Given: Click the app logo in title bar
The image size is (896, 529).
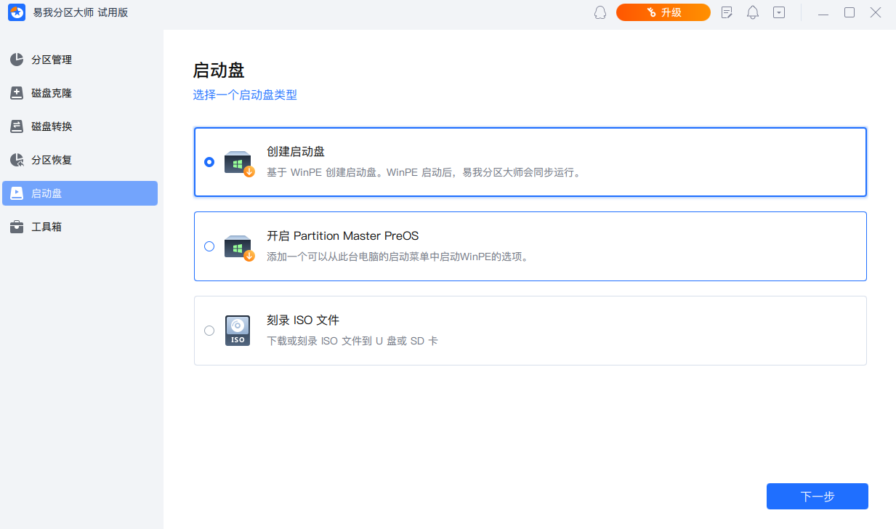Looking at the screenshot, I should [17, 12].
